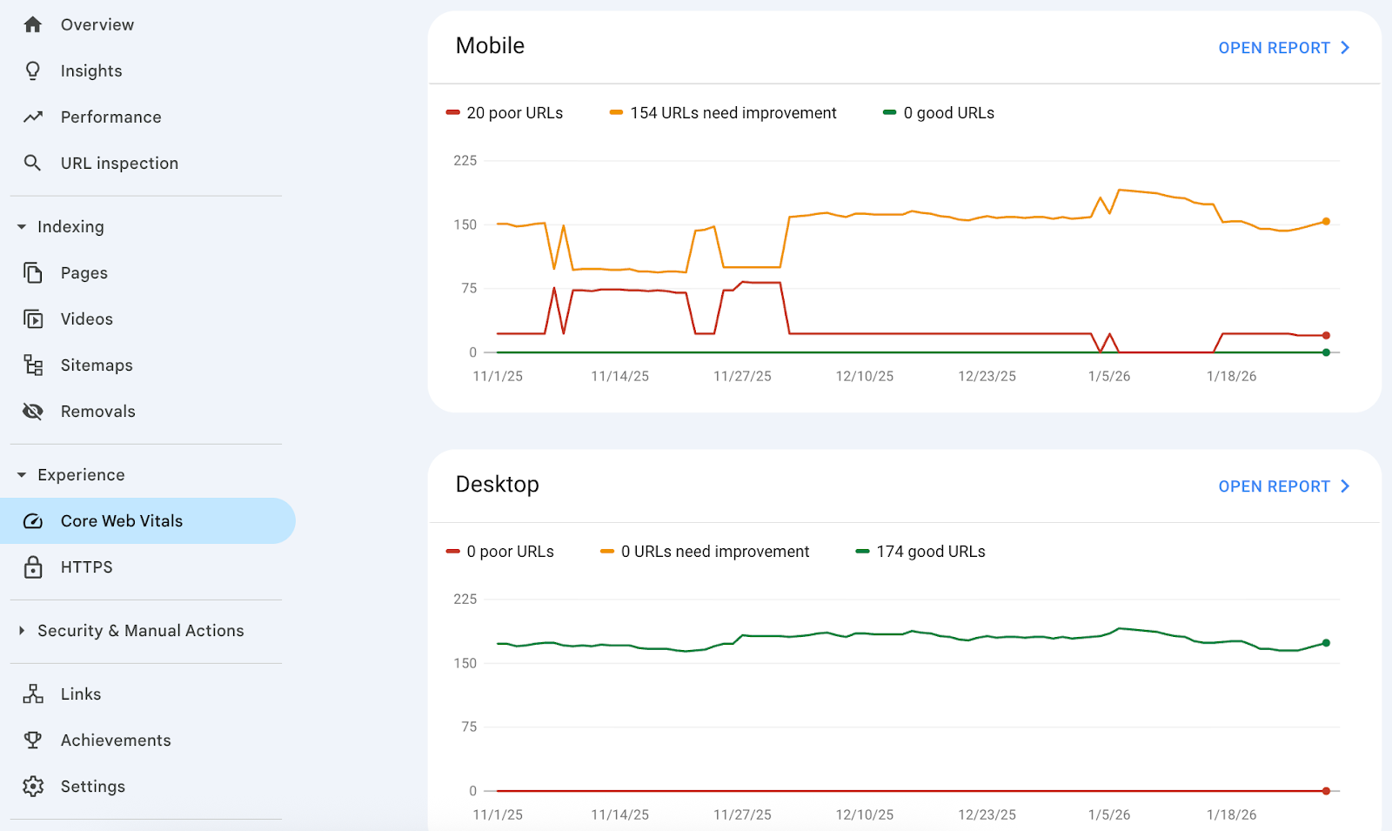Open Achievements via the trophy icon
The height and width of the screenshot is (831, 1392).
click(32, 740)
